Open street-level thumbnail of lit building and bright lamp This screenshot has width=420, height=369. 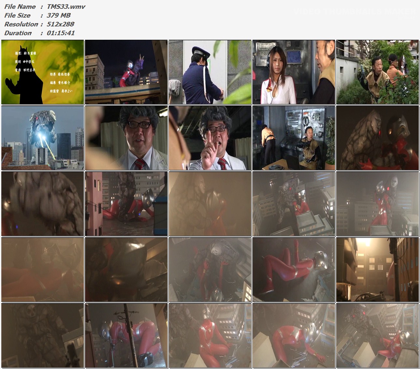coord(378,270)
